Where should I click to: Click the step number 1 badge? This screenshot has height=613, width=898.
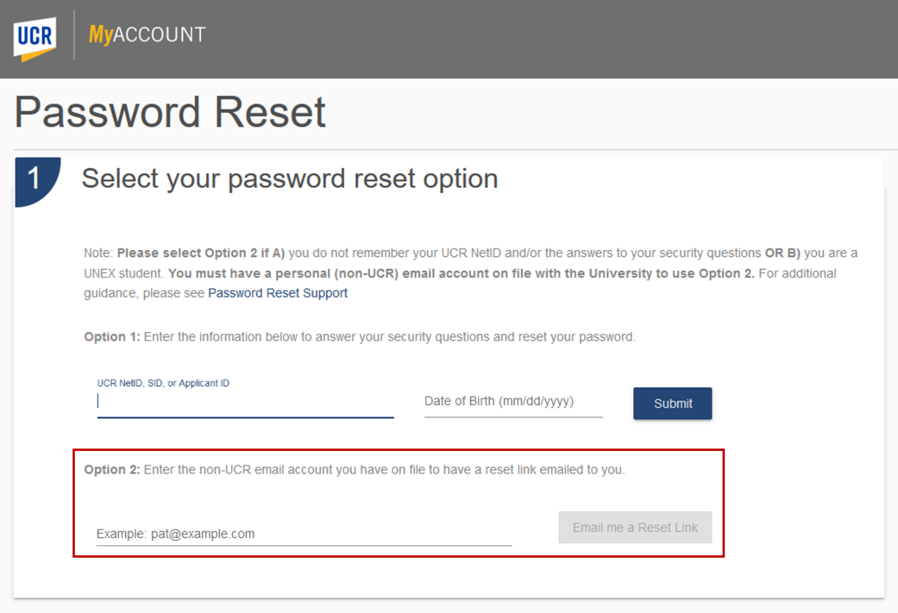click(x=35, y=179)
